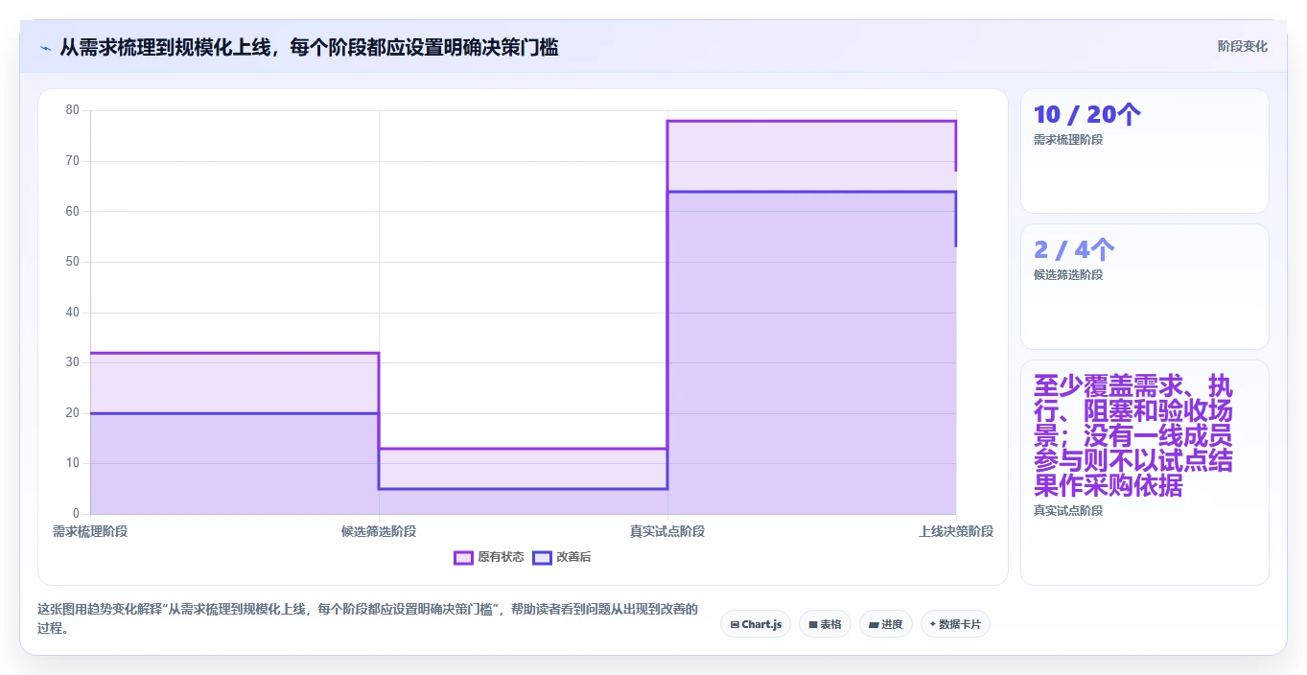This screenshot has width=1307, height=675.
Task: Click the Chart.js tag chip
Action: pyautogui.click(x=756, y=624)
